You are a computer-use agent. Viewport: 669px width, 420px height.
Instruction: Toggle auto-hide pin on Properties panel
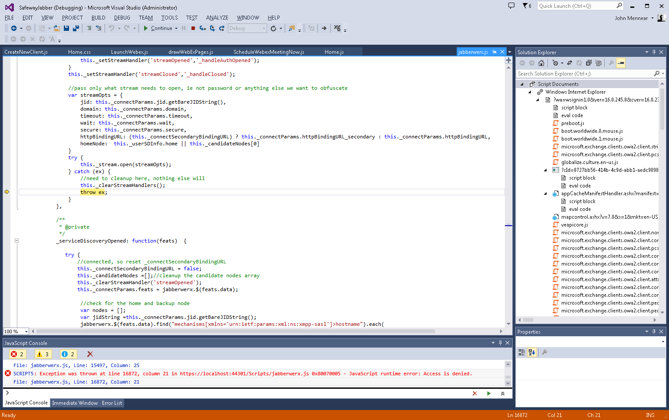pyautogui.click(x=654, y=331)
